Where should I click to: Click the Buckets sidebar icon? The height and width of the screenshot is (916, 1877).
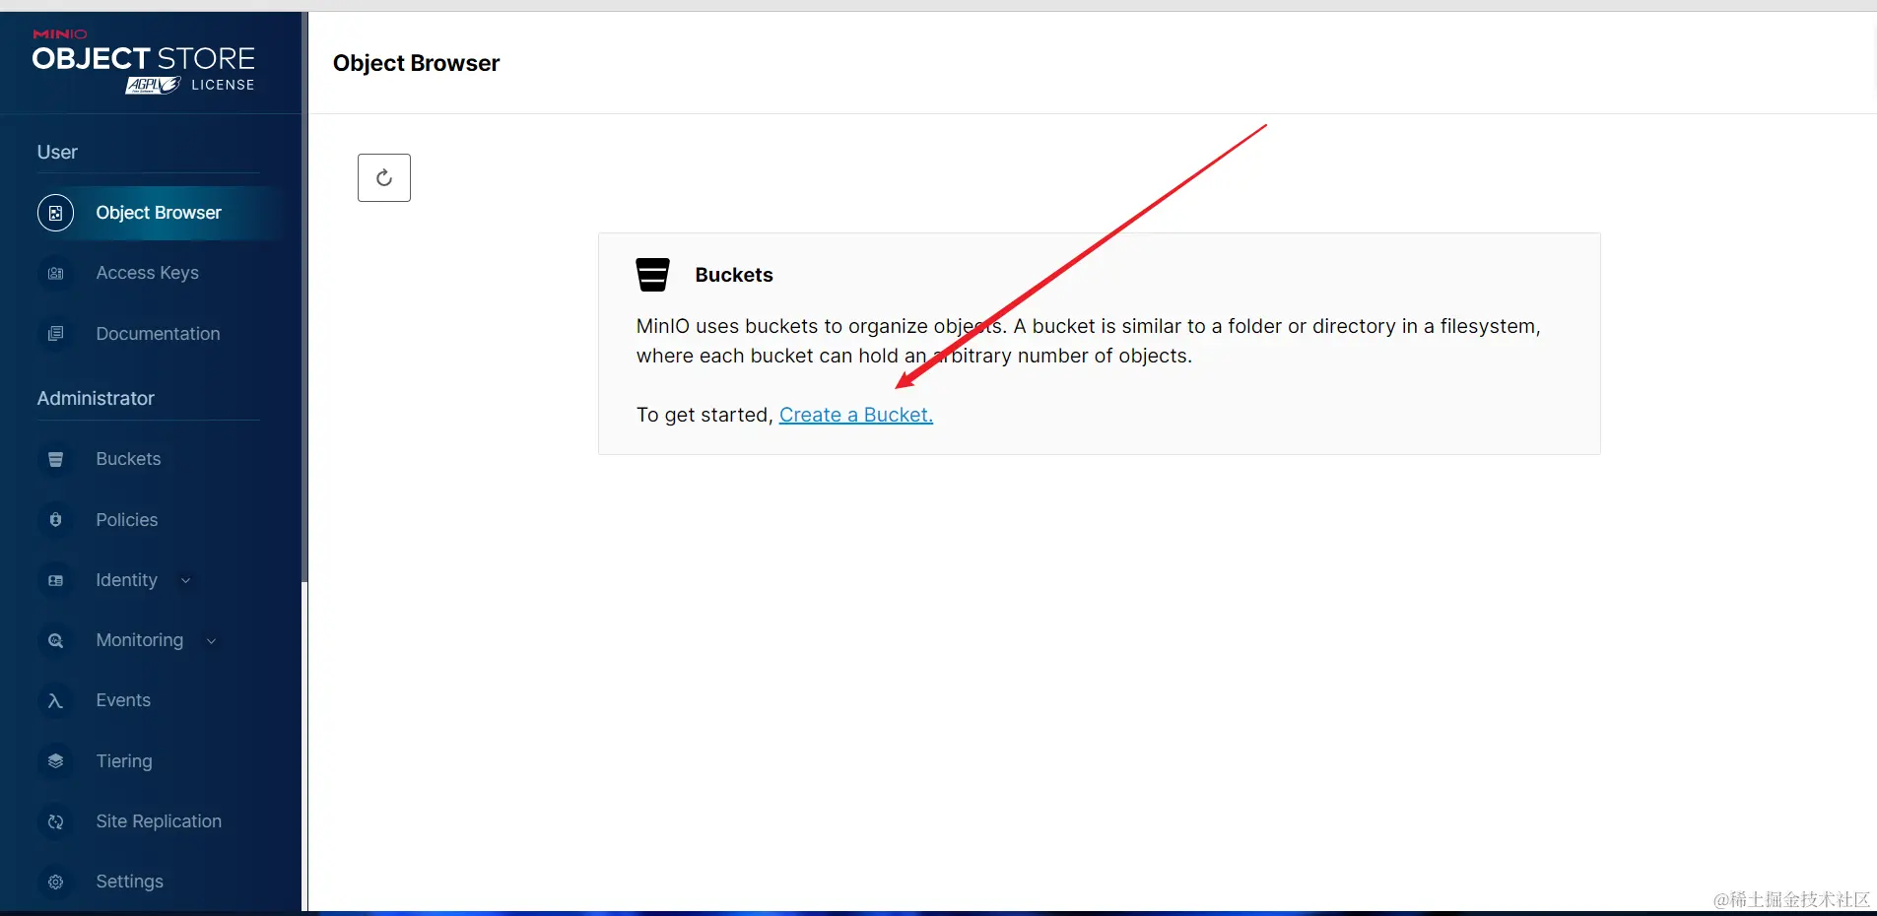click(56, 459)
